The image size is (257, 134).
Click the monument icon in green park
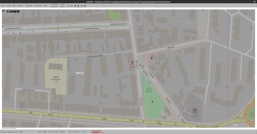[152, 102]
